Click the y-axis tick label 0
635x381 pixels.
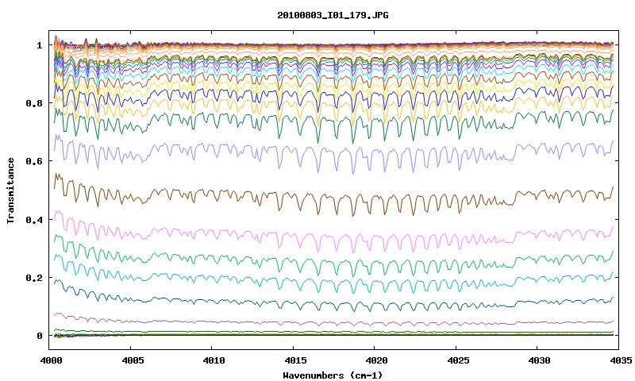tap(40, 336)
